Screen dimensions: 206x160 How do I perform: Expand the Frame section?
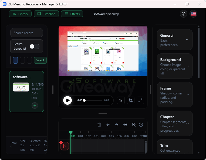(x=175, y=95)
